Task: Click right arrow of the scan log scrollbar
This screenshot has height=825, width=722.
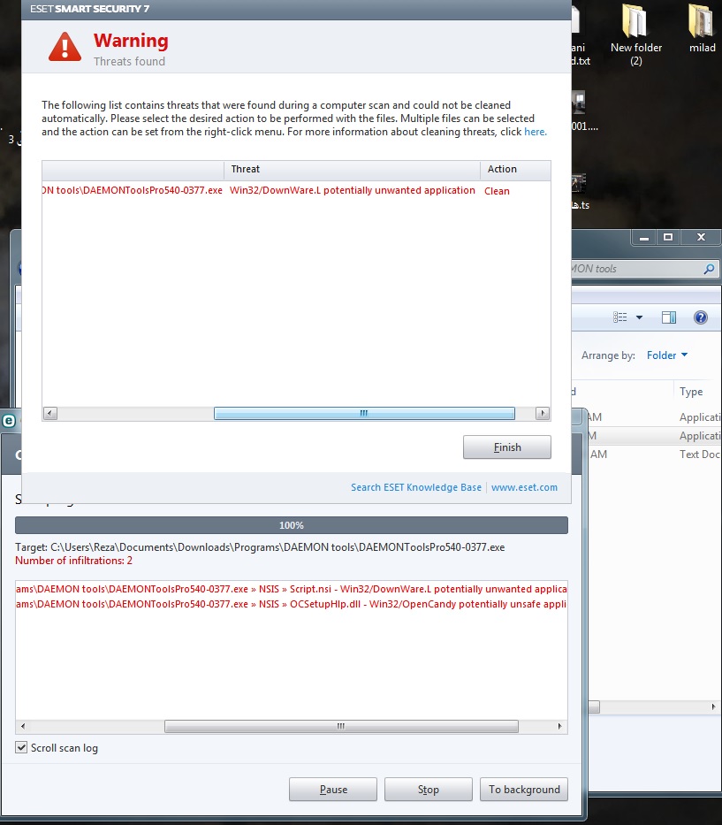Action: tap(559, 727)
